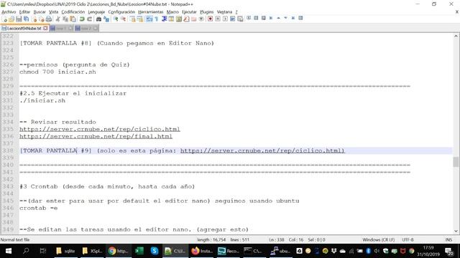Open the Plugins menu
The image size is (460, 258).
pyautogui.click(x=207, y=12)
